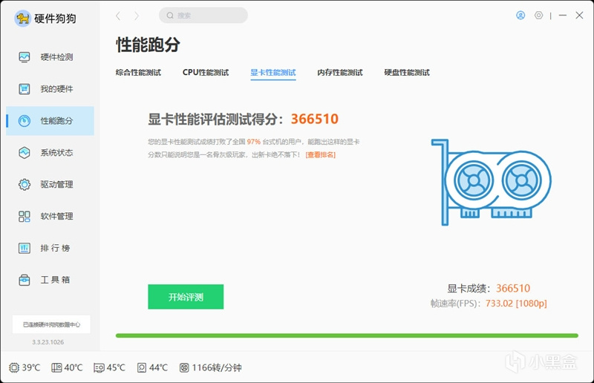Click the fan speed icon
Image resolution: width=594 pixels, height=383 pixels.
184,367
